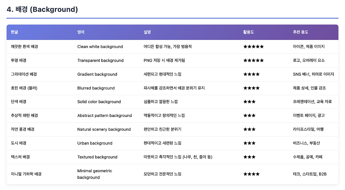345x190 pixels.
Task: Select the 'Abstract pattern background' cell
Action: tap(105, 115)
